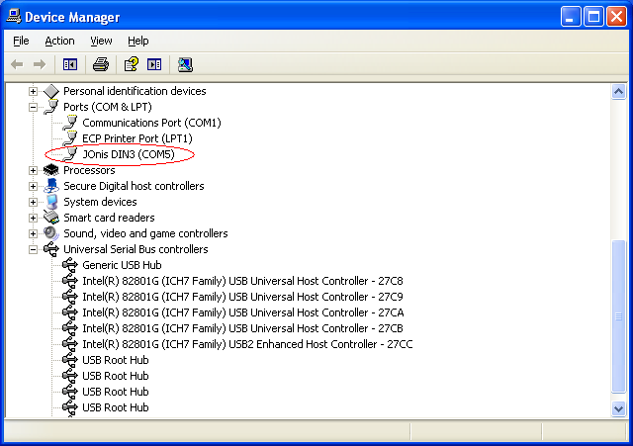Click the Show/Hide Console Tree toolbar icon
This screenshot has height=446, width=633.
pos(70,64)
